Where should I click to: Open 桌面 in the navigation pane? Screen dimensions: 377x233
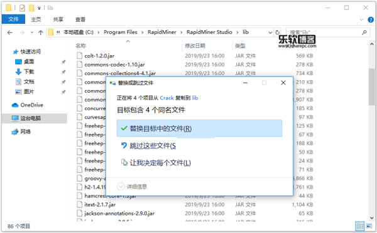[x=29, y=61]
